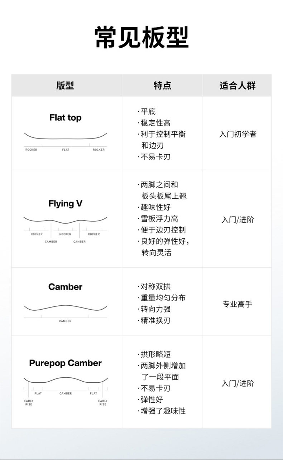Select the 版型 column header
Screen dimensions: 283x460
65,86
